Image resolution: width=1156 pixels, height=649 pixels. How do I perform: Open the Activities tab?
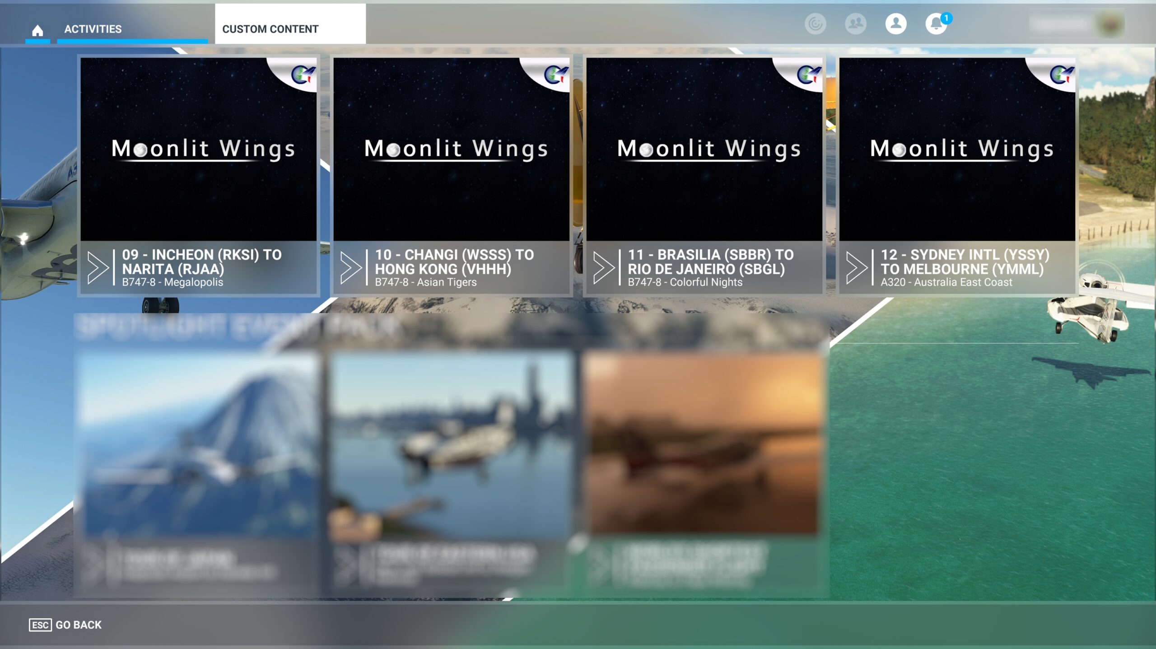pyautogui.click(x=132, y=29)
